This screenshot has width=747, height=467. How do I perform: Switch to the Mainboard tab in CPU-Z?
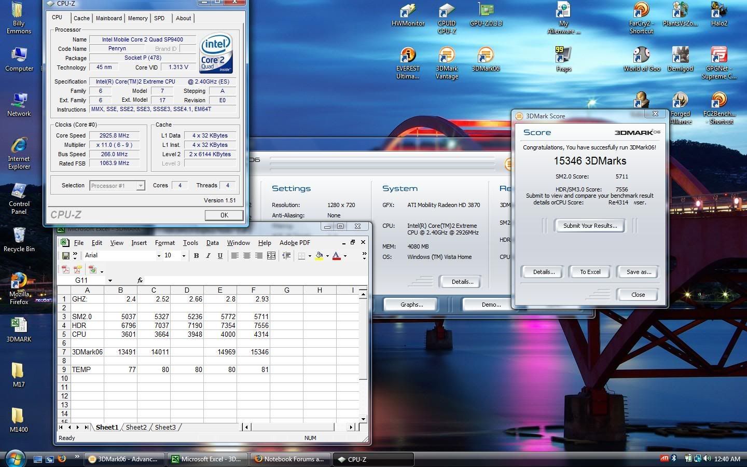[x=109, y=18]
